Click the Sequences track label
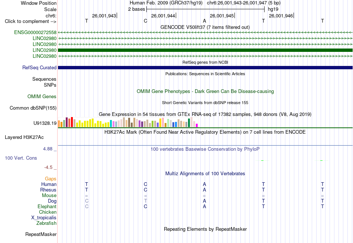The image size is (353, 243). [44, 79]
